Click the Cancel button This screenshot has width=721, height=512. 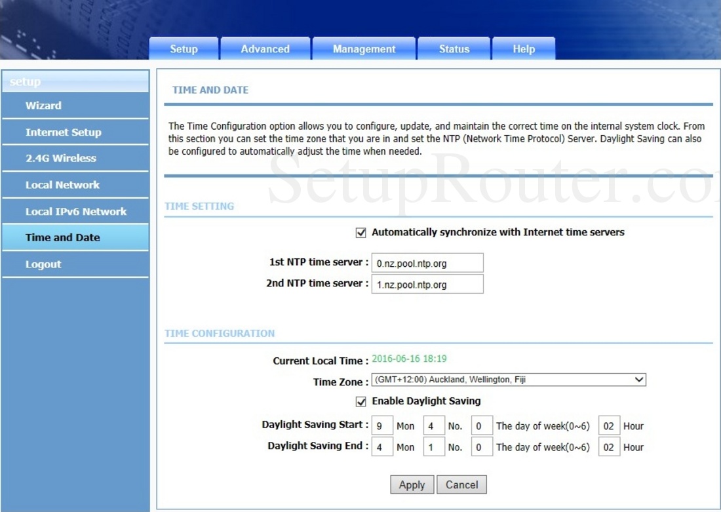tap(461, 484)
